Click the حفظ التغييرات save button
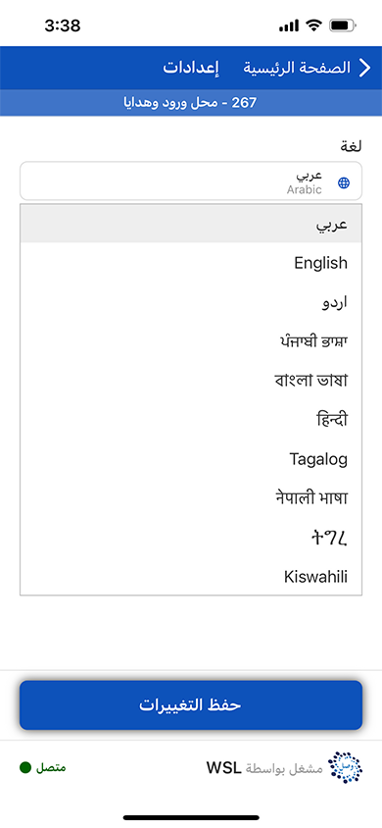 click(x=191, y=705)
